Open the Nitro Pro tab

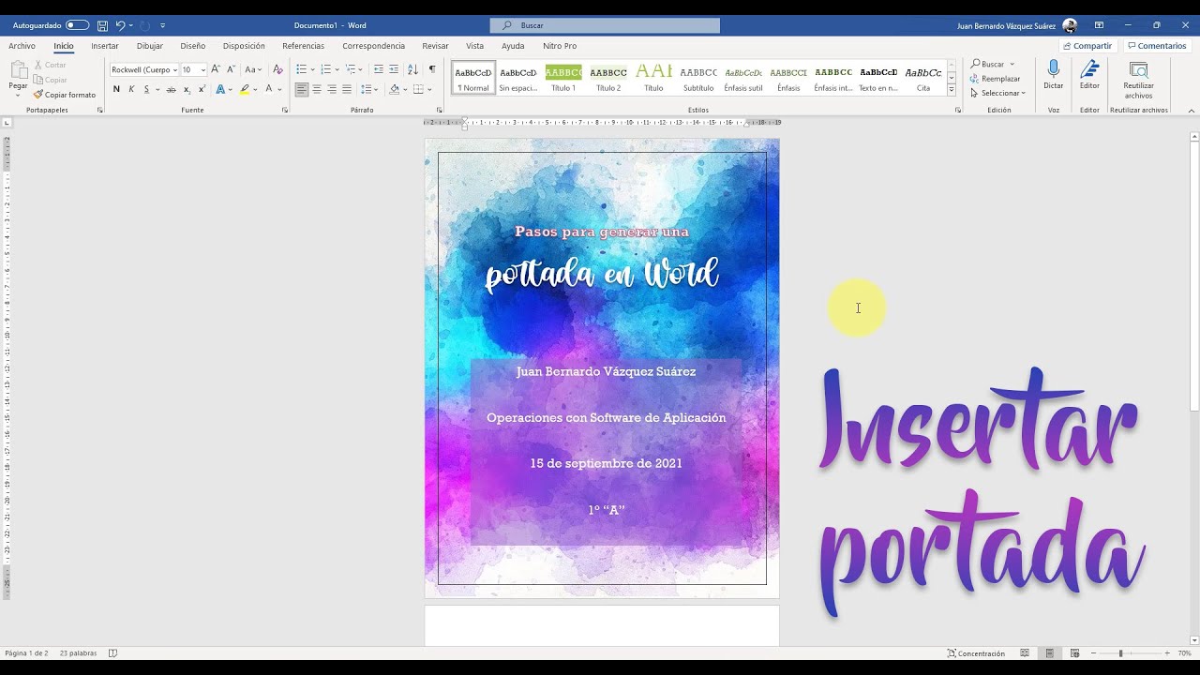click(560, 46)
